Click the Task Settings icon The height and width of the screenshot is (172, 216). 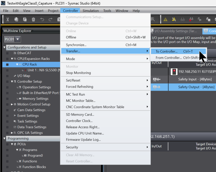(x=15, y=121)
